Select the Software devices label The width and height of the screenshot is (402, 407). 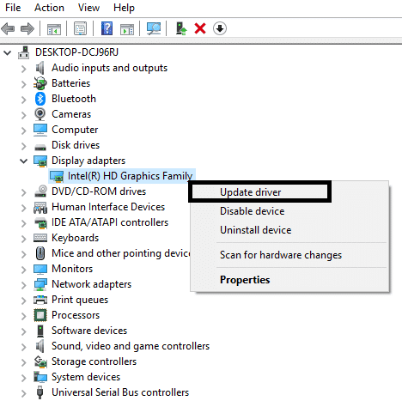89,331
